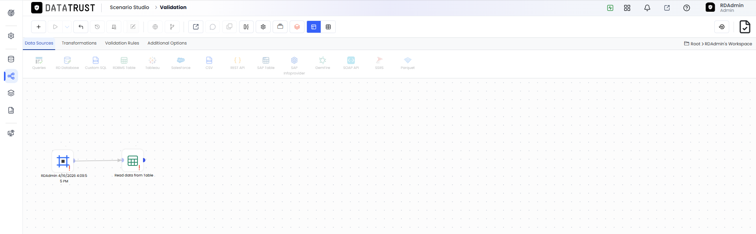Click the Read data from Table label
Viewport: 756px width, 234px height.
[x=134, y=175]
